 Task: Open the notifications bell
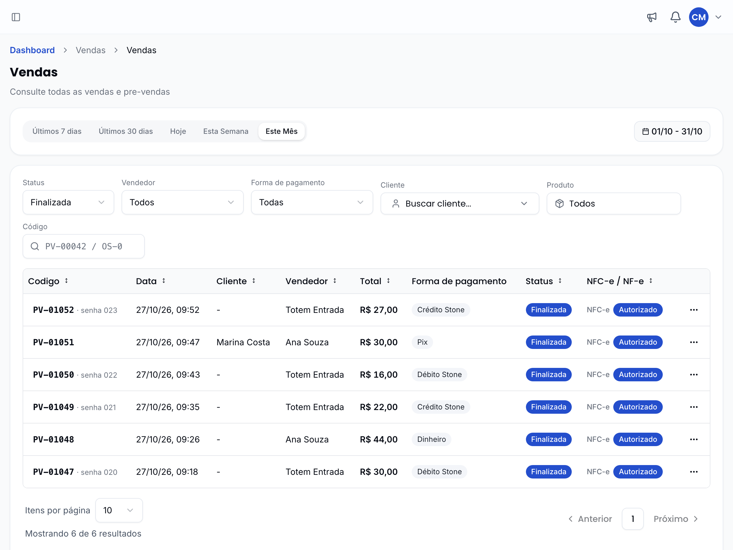tap(675, 17)
